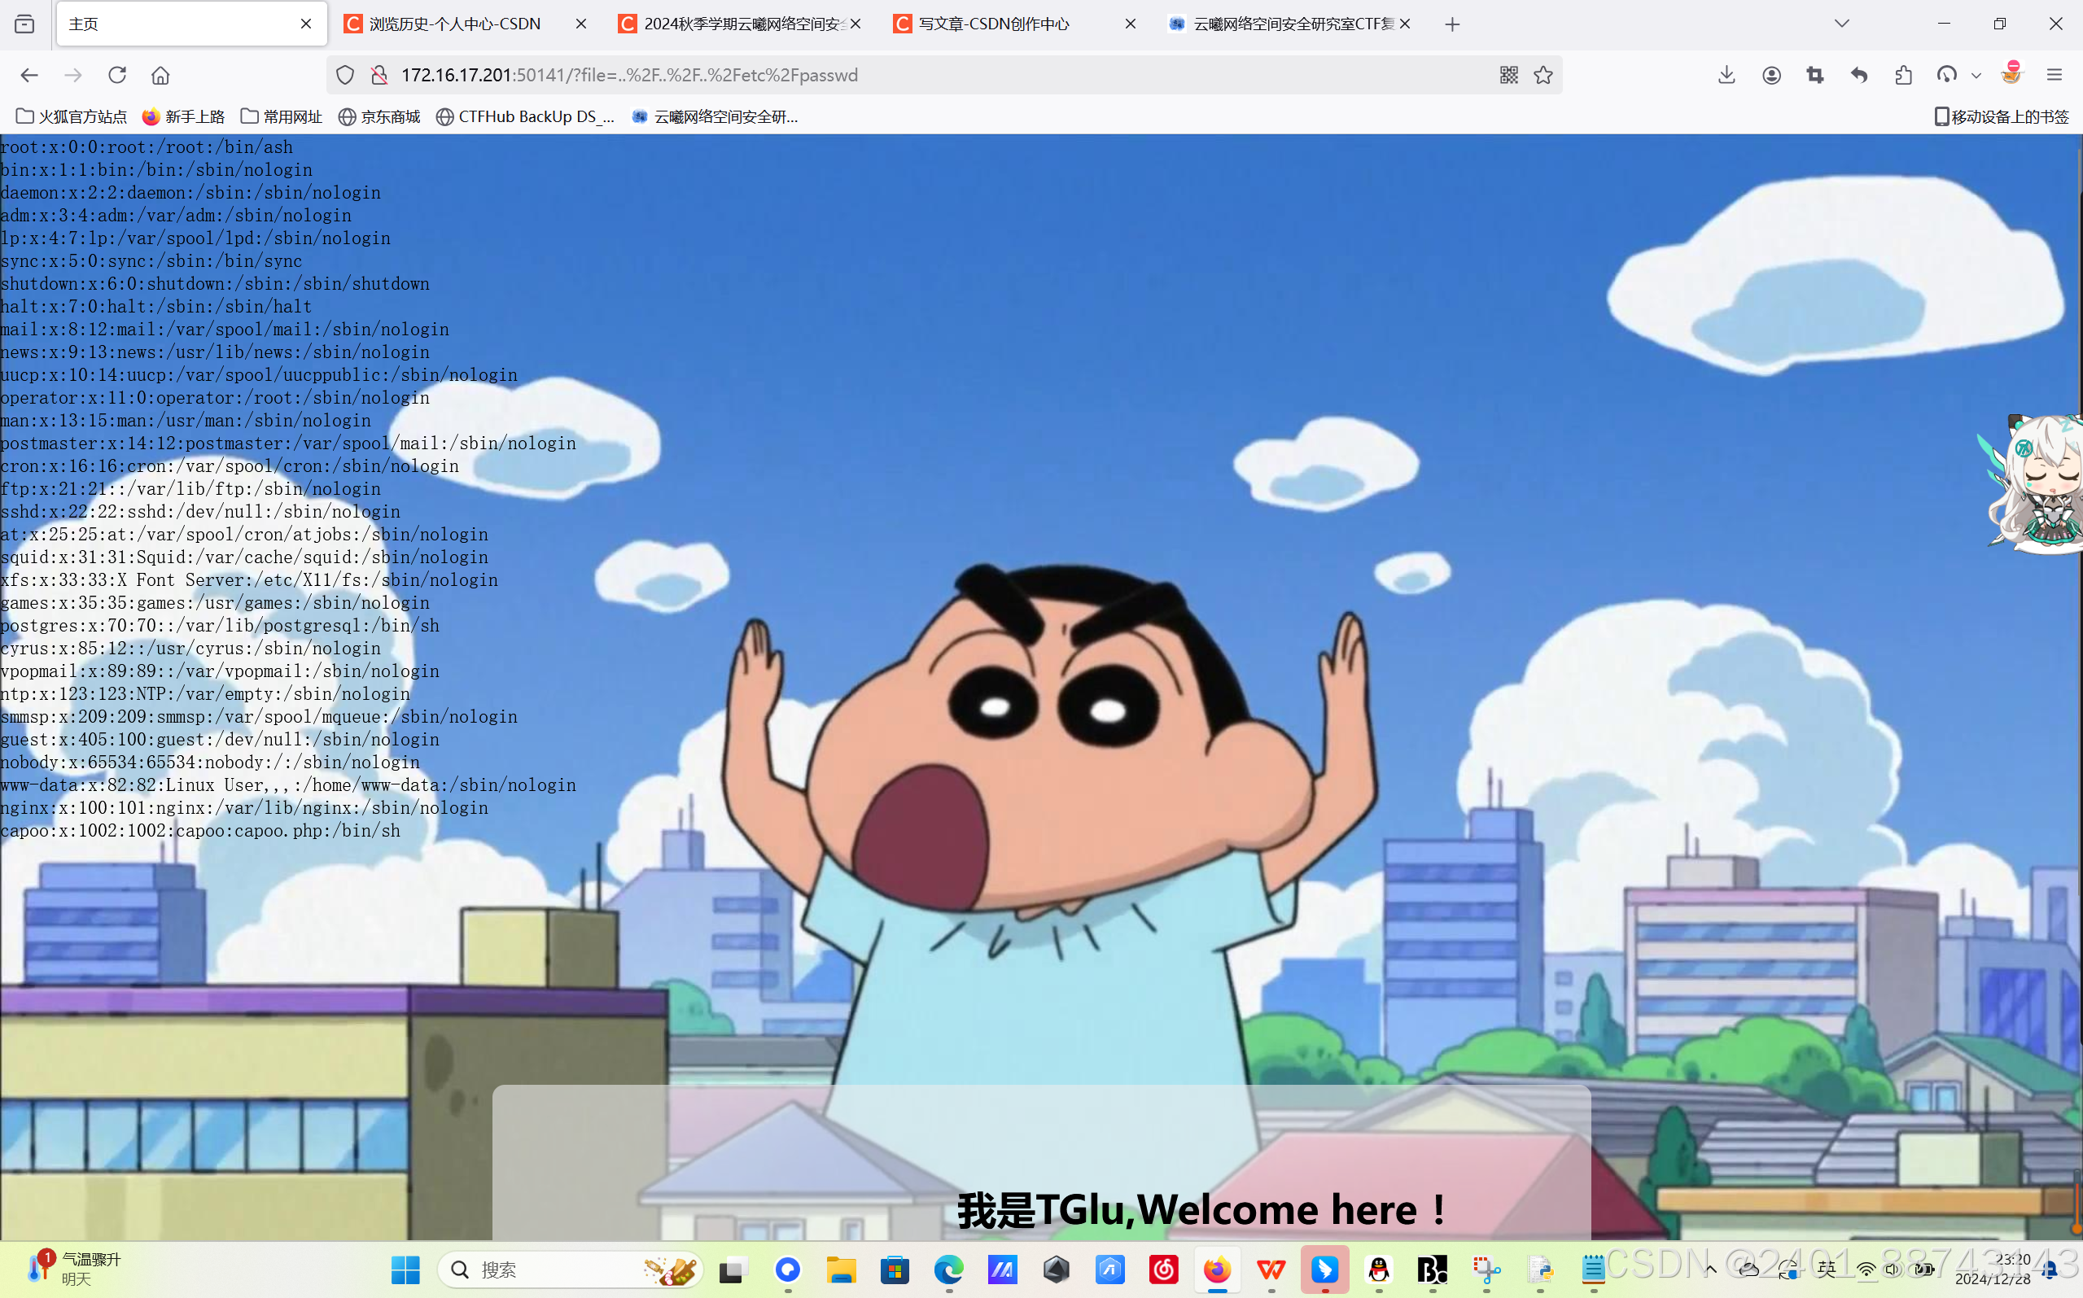Bookmark this page with the star icon
Screen dimensions: 2083x1298
1543,75
